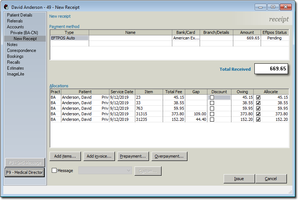Maximize the New Receipt window
Viewport: 298px width, 200px height.
click(x=273, y=7)
